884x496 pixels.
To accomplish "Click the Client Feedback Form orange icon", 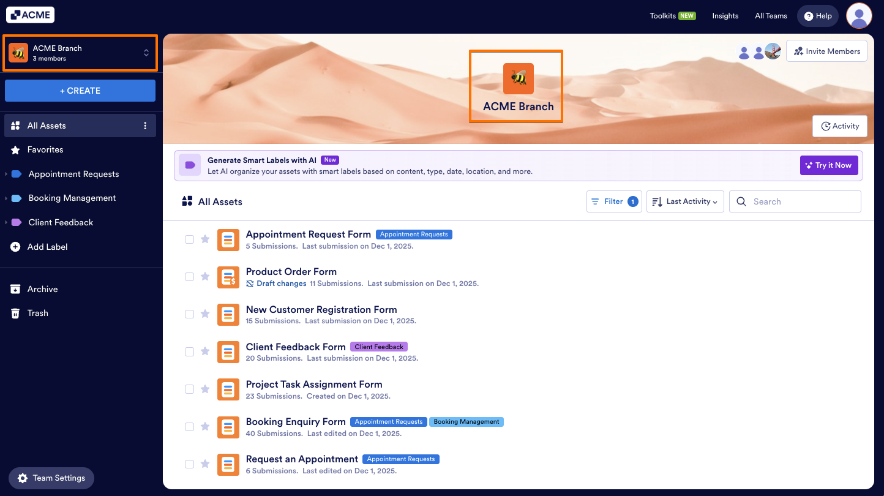I will pos(228,351).
